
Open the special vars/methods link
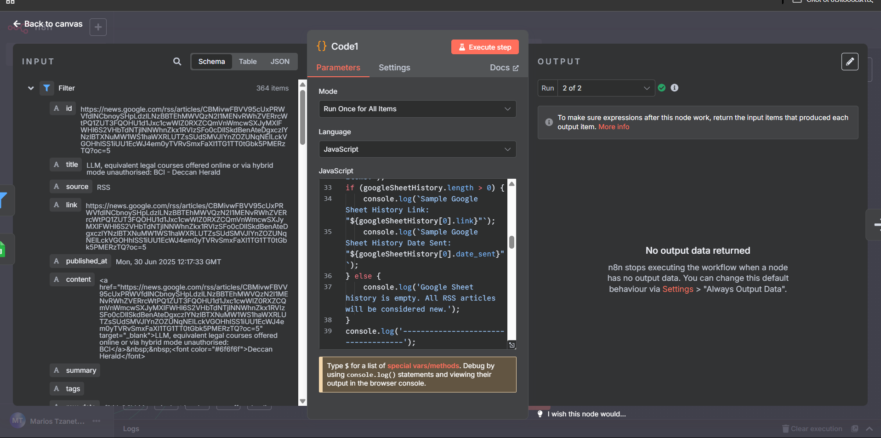click(x=423, y=366)
